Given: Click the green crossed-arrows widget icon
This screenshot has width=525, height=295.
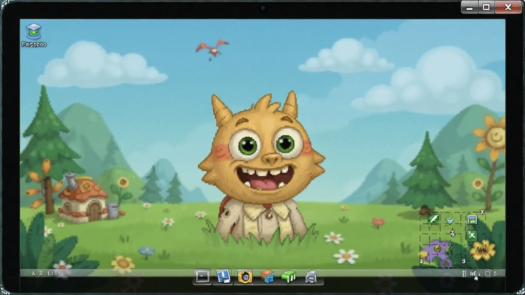Looking at the screenshot, I should pyautogui.click(x=472, y=235).
